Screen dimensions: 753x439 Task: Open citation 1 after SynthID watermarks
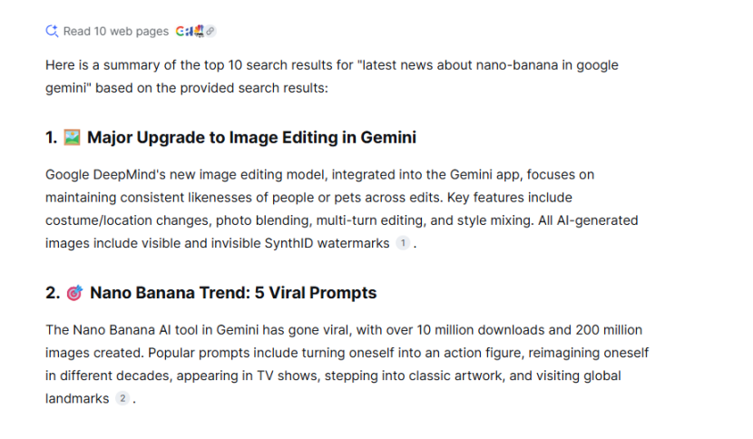pos(403,243)
